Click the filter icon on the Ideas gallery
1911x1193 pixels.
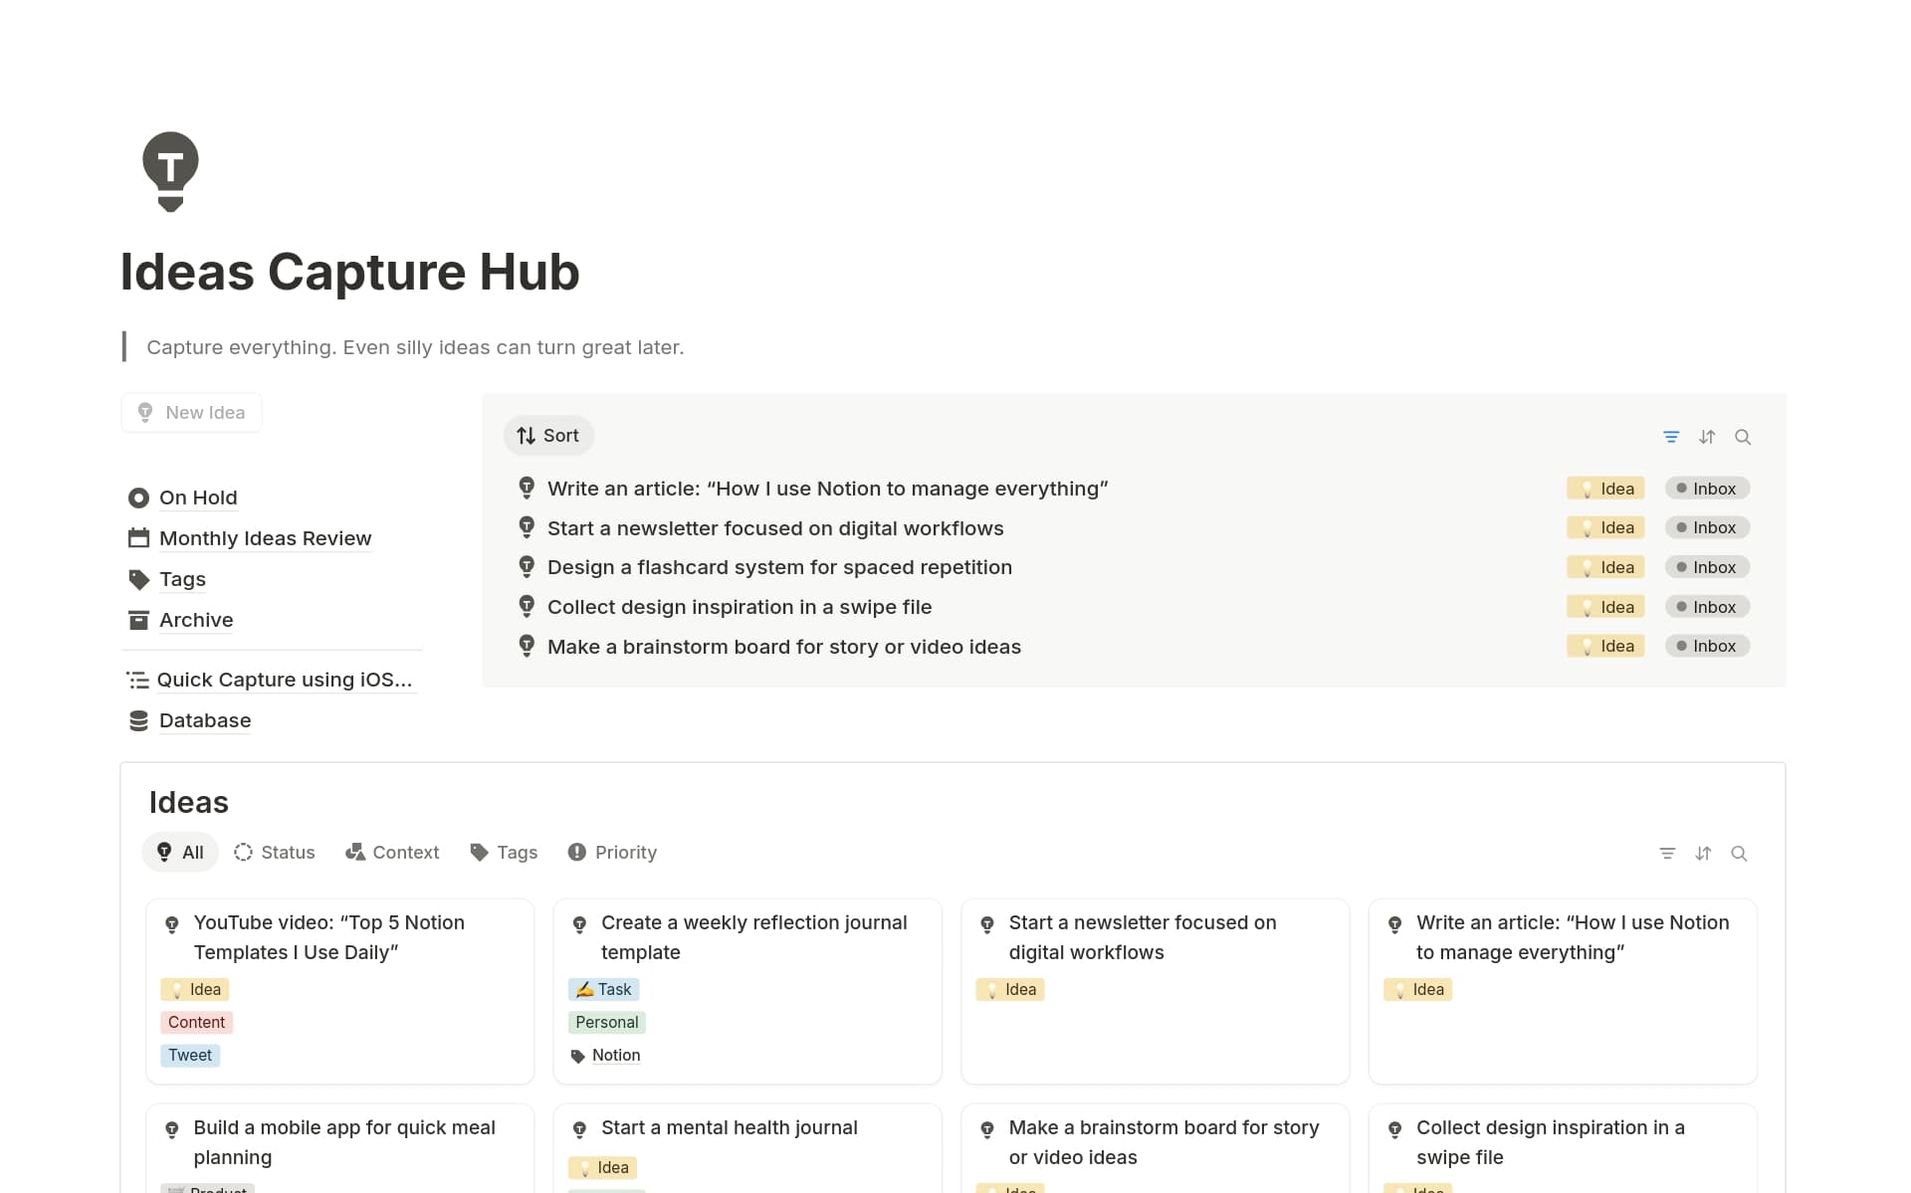1668,853
